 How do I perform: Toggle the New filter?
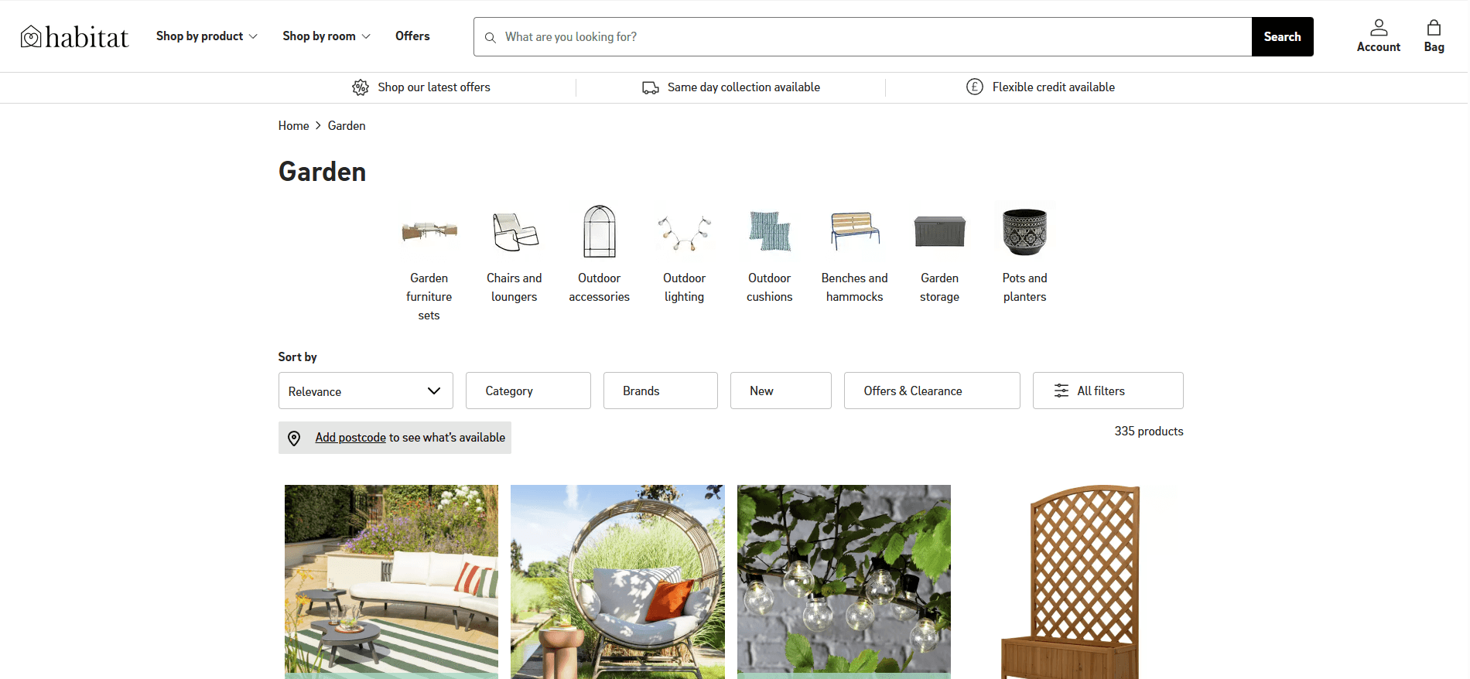pyautogui.click(x=781, y=391)
